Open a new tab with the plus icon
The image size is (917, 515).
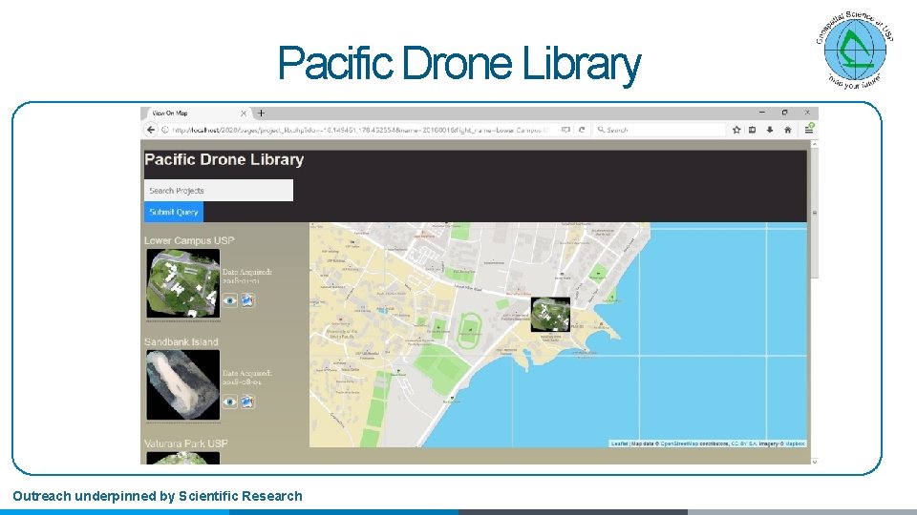261,113
